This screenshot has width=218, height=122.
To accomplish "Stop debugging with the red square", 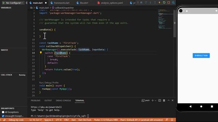I will [169, 2].
